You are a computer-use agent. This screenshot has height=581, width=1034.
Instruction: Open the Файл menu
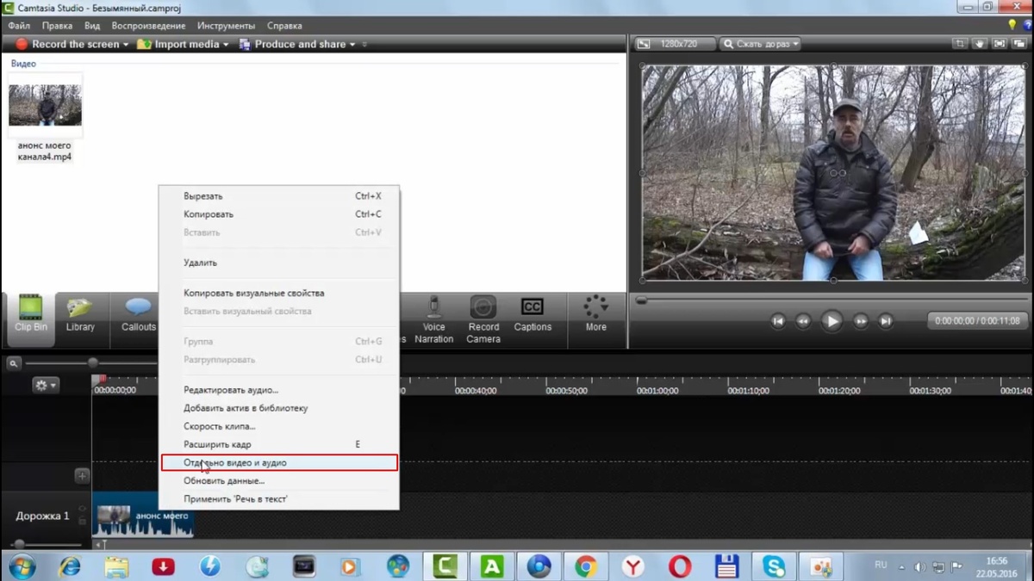19,26
